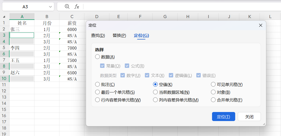The image size is (281, 136).
Task: Select column C header
Action: [72, 17]
